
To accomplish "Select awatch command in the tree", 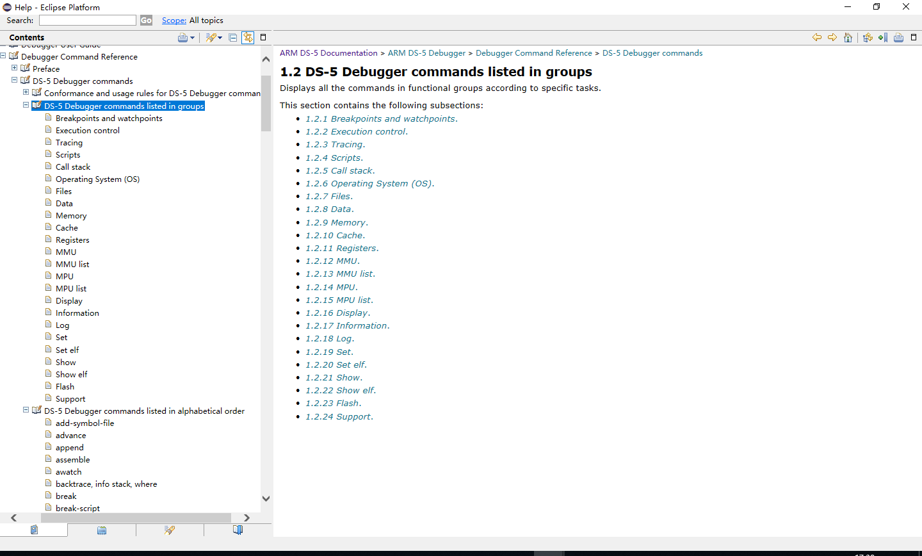I will 69,472.
